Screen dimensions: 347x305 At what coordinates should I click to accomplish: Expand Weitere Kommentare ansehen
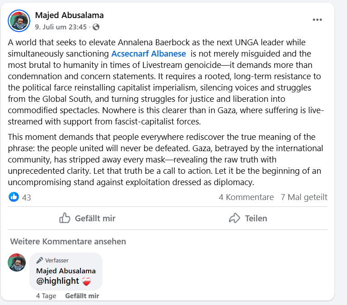tap(68, 241)
